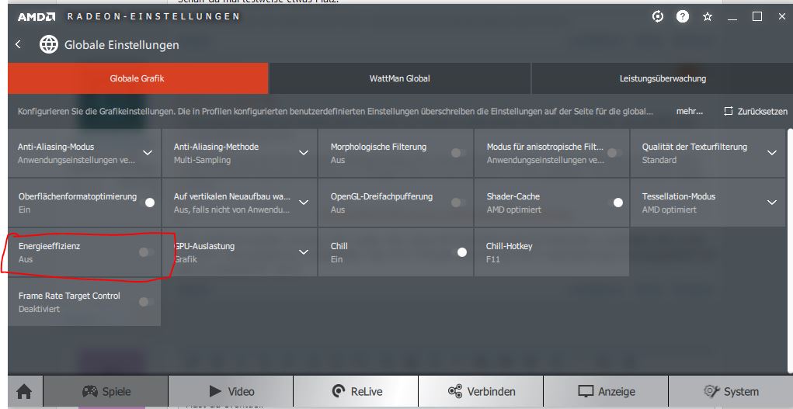The height and width of the screenshot is (409, 793).
Task: Open the Spiele section
Action: point(106,391)
